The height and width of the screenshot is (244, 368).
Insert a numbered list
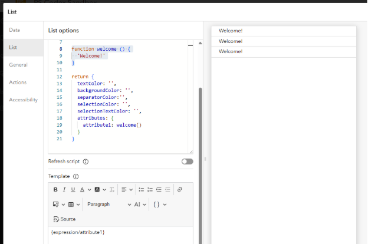coord(150,190)
